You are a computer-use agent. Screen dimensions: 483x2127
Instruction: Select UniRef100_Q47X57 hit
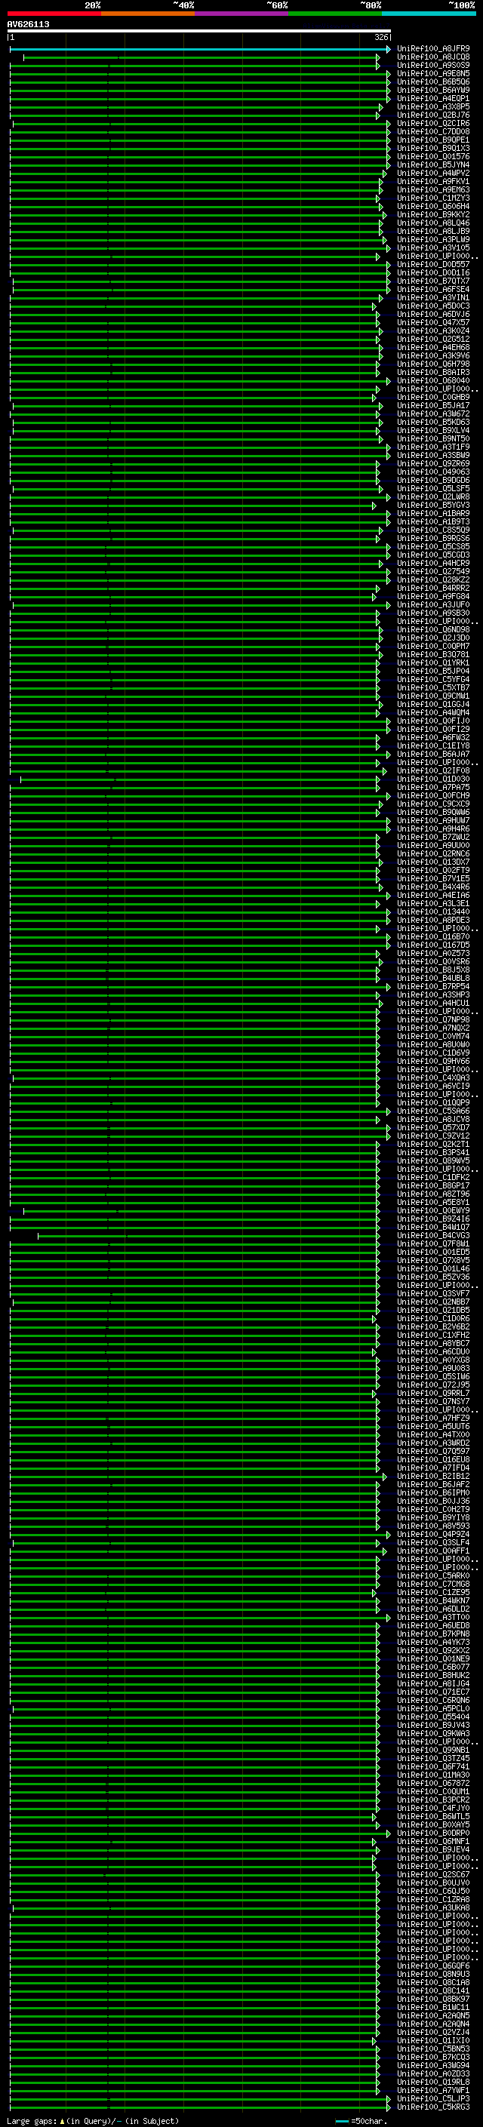433,322
